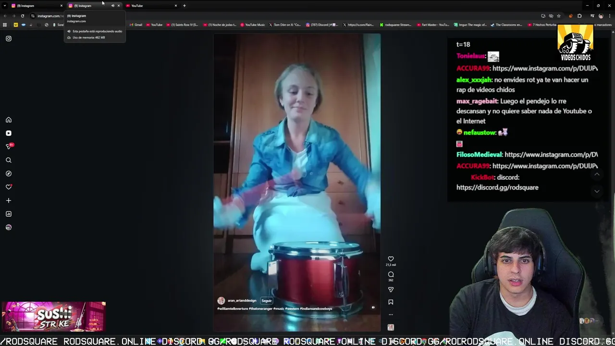The image size is (615, 346).
Task: Like the reel with heart icon
Action: coord(391,259)
